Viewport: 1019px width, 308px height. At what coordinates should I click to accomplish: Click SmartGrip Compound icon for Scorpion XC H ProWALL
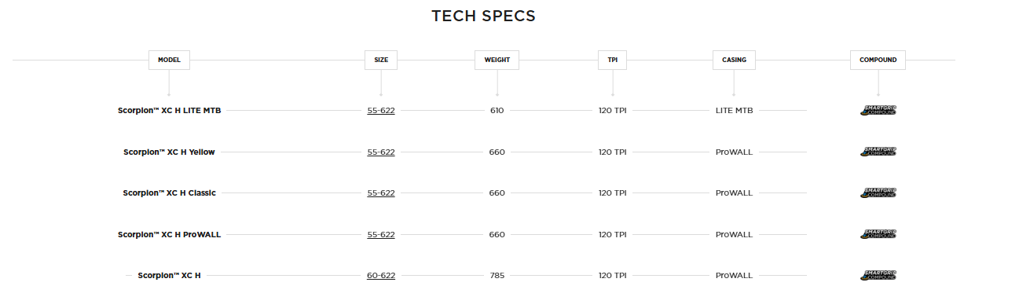pyautogui.click(x=878, y=234)
